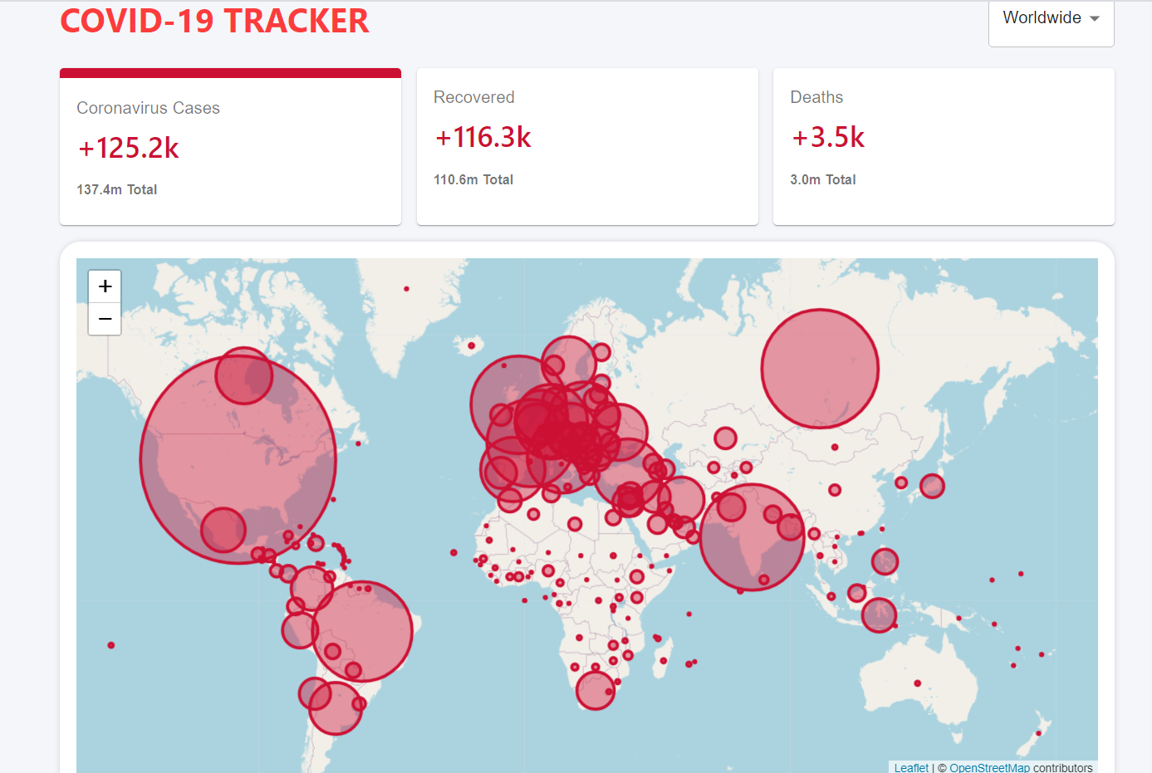The image size is (1152, 773).
Task: Click the +125.2k cases value
Action: [x=129, y=148]
